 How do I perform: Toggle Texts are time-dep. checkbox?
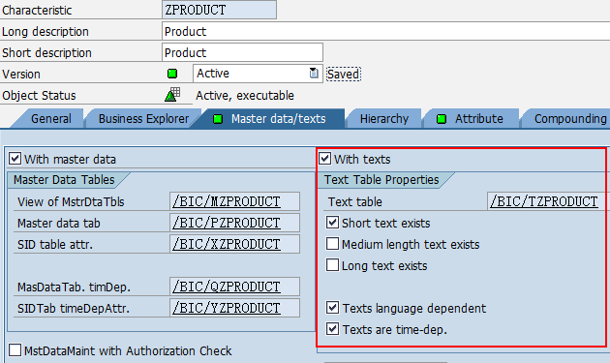click(332, 329)
